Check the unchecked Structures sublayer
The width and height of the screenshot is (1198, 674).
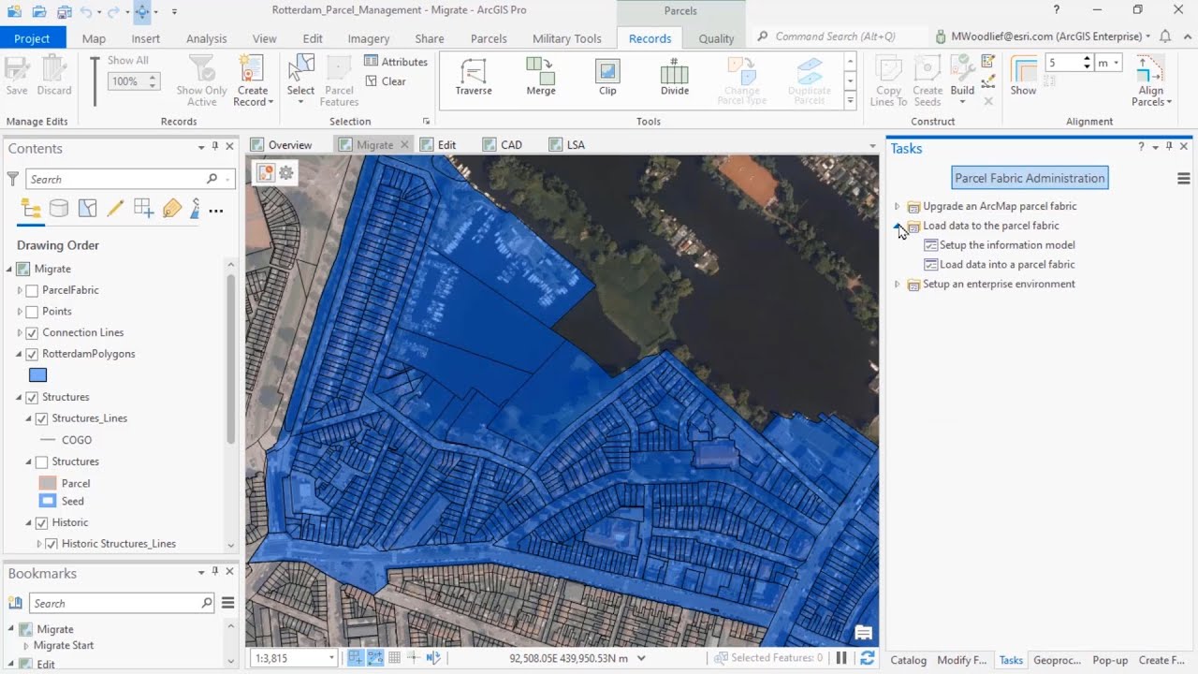pyautogui.click(x=41, y=462)
